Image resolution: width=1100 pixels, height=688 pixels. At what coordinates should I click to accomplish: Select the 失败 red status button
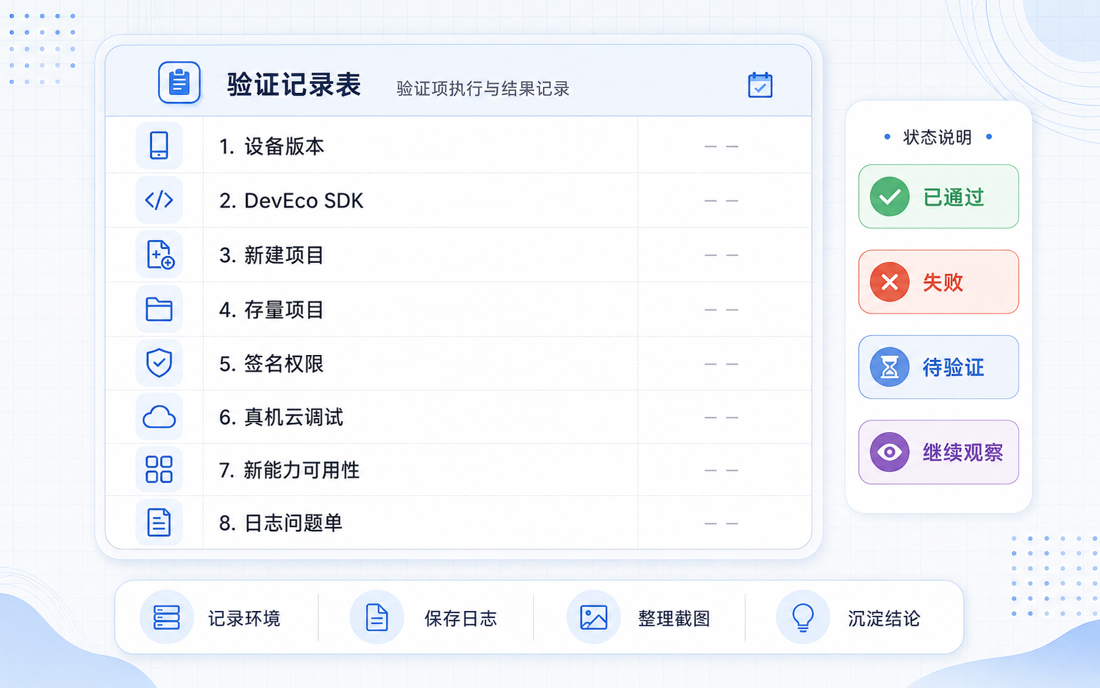(938, 282)
